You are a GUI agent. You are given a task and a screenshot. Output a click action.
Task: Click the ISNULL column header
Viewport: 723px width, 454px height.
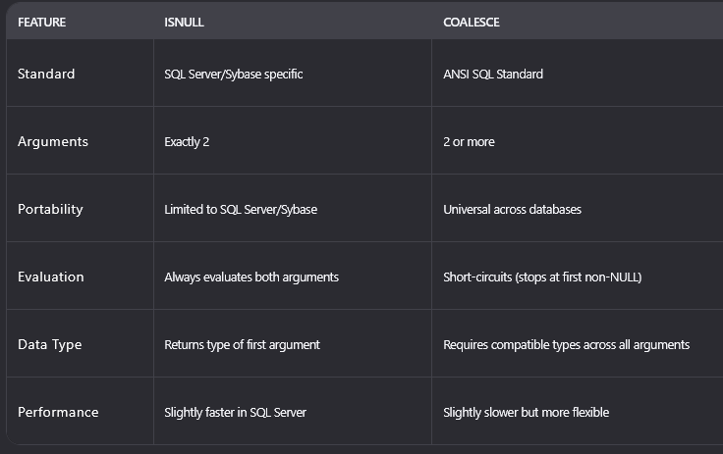point(184,23)
